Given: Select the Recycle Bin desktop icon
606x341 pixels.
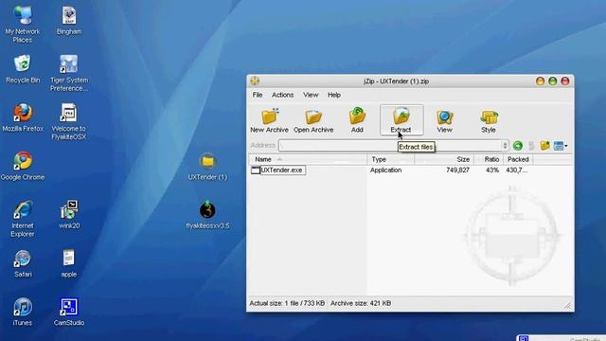Looking at the screenshot, I should (x=23, y=69).
